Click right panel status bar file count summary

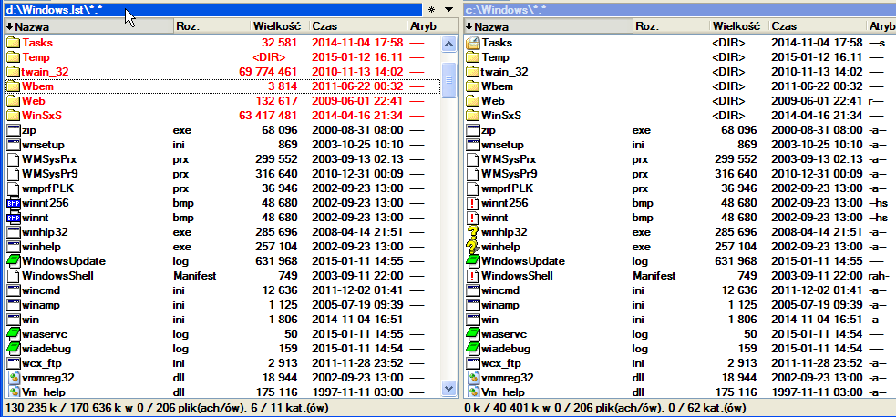(604, 408)
